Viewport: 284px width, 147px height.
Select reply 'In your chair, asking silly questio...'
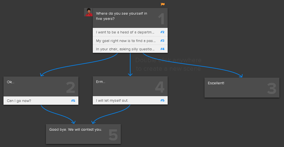click(x=130, y=49)
